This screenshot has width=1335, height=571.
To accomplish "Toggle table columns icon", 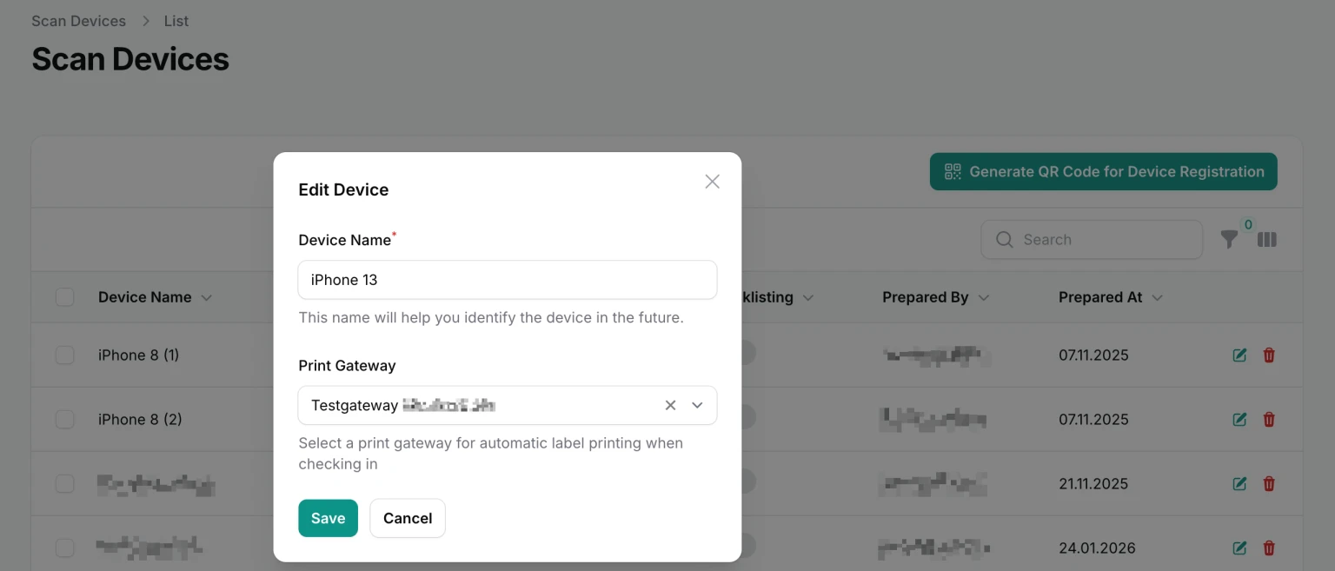I will click(1267, 239).
